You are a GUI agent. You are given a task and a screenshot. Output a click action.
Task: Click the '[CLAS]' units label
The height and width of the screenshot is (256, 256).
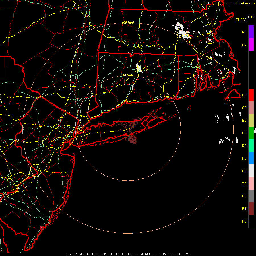[x=240, y=20]
